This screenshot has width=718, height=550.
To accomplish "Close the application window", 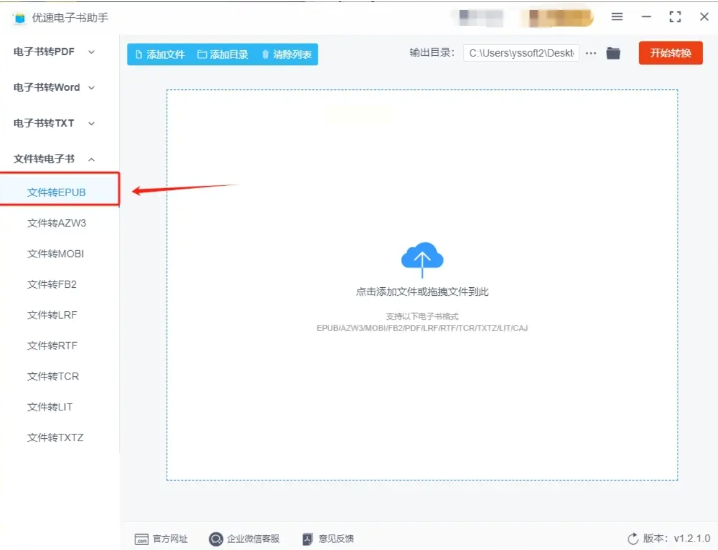I will point(704,17).
